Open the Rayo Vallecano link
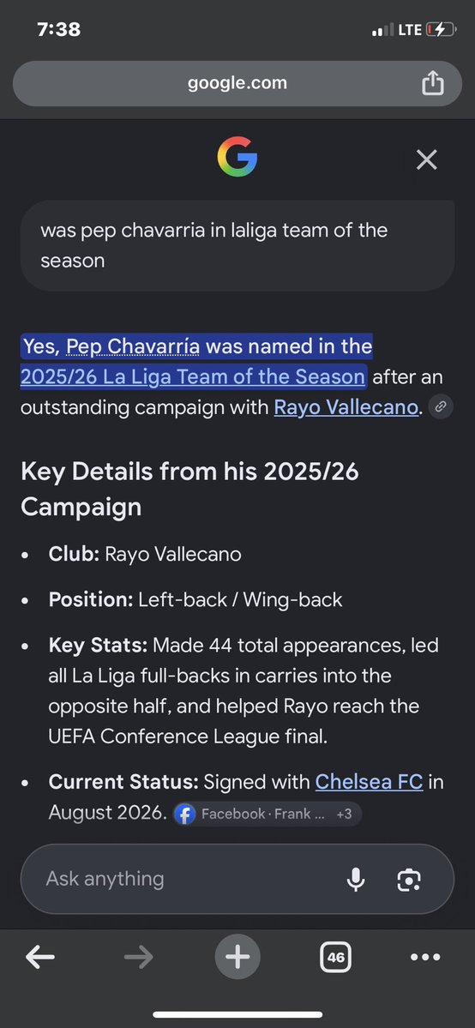Image resolution: width=475 pixels, height=1028 pixels. pos(346,407)
